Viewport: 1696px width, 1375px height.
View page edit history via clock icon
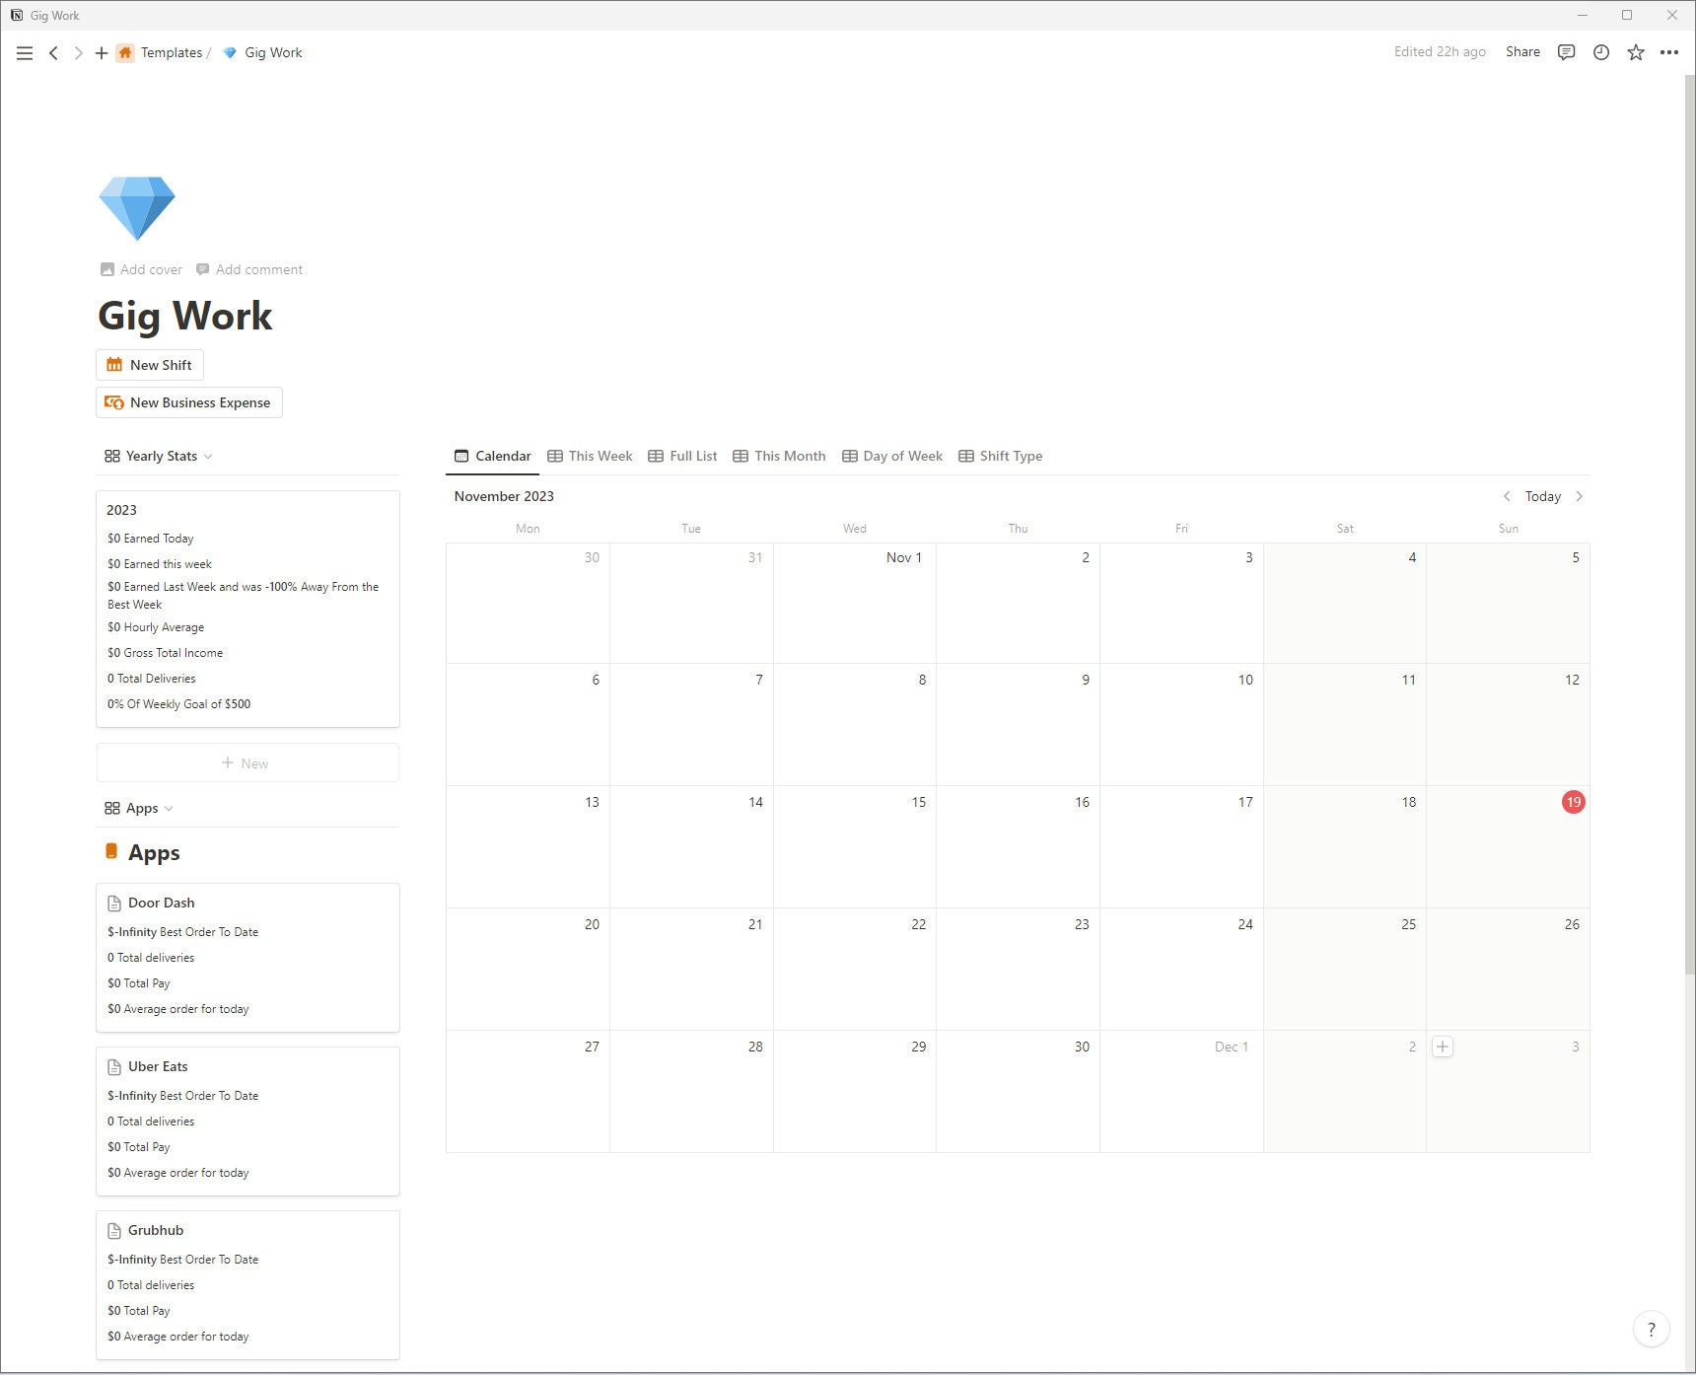point(1600,52)
